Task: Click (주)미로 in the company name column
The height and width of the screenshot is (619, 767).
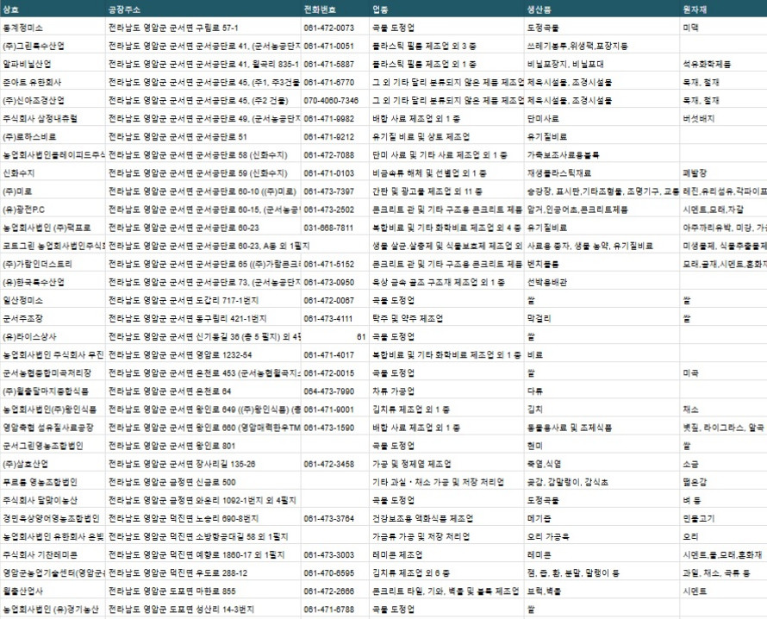Action: click(x=53, y=191)
